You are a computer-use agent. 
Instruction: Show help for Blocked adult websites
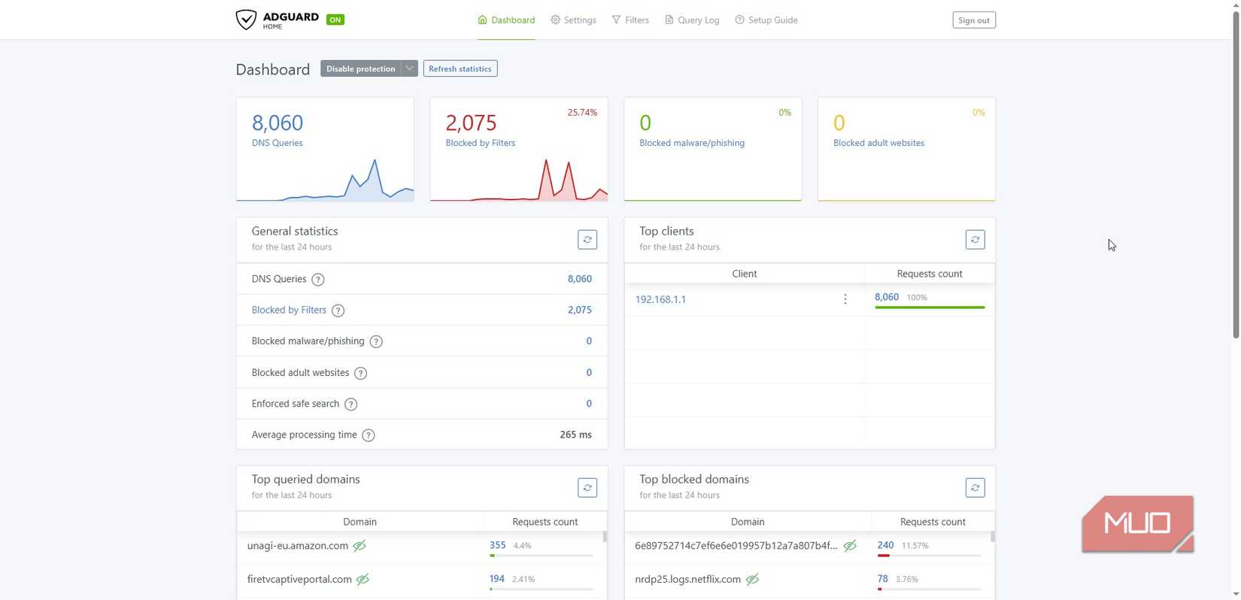[x=361, y=374]
